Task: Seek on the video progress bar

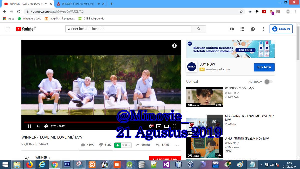Action: [x=101, y=122]
